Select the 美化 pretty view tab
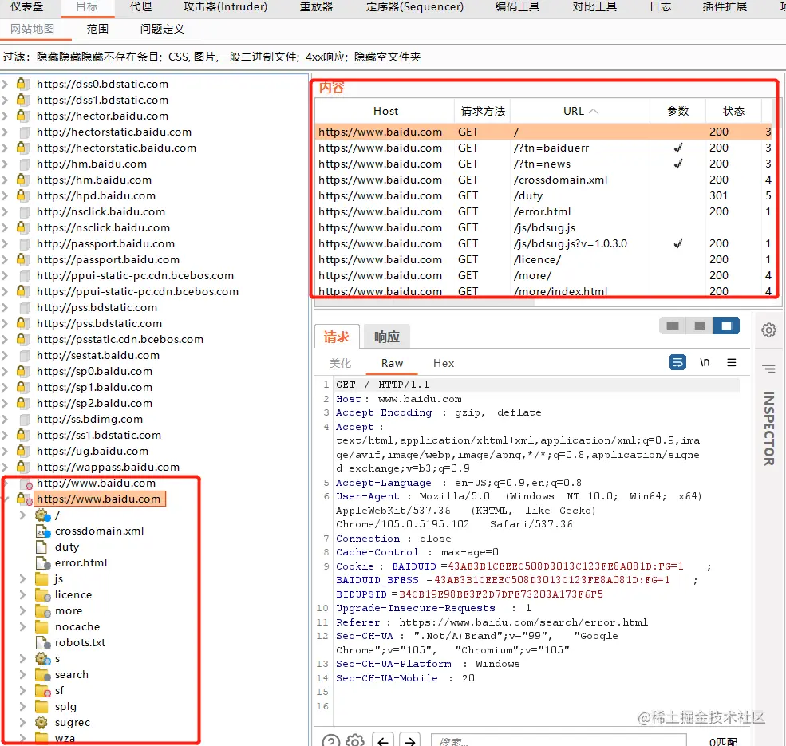Viewport: 786px width, 746px height. (x=340, y=363)
